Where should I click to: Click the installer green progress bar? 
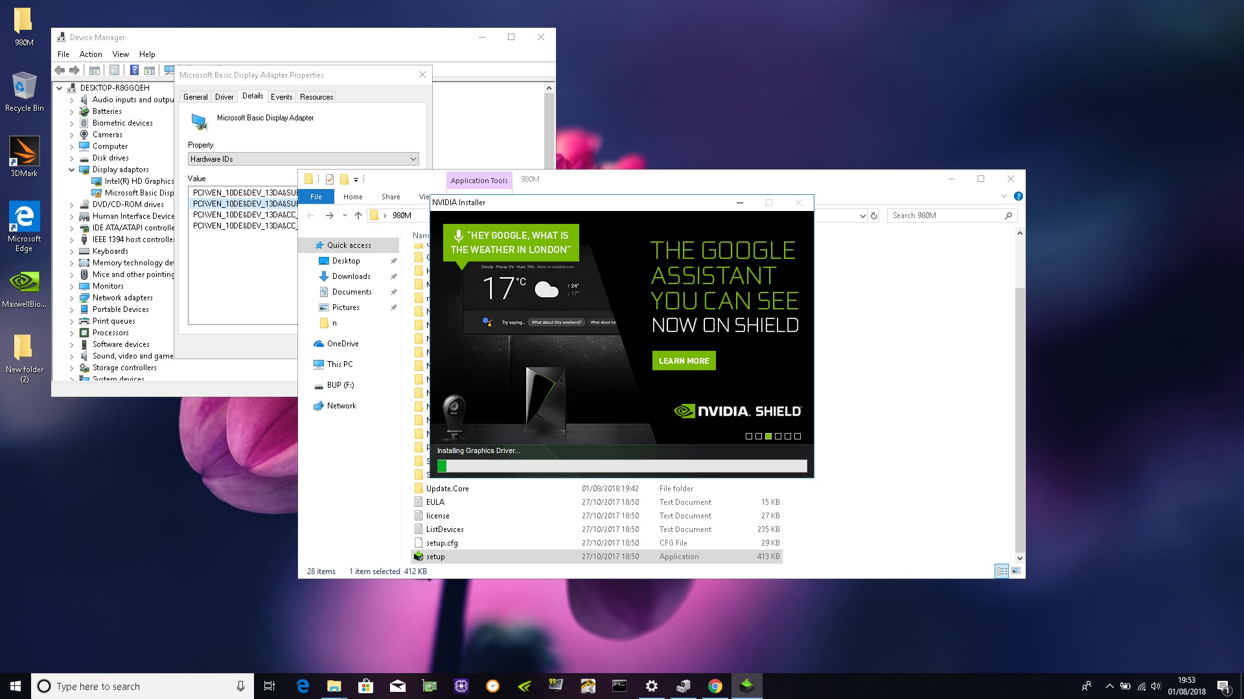(442, 466)
